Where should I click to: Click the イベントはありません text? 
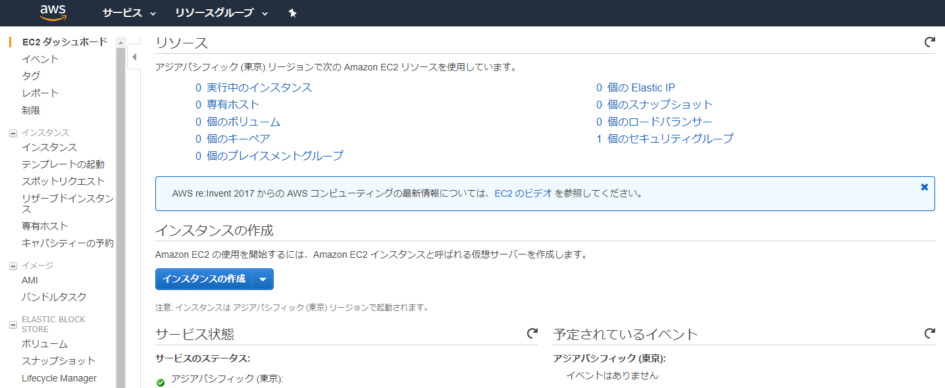coord(612,376)
